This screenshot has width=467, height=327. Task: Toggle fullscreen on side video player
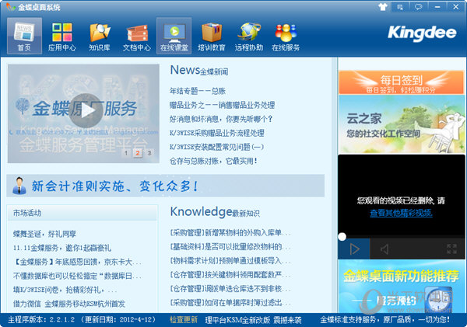pos(451,249)
